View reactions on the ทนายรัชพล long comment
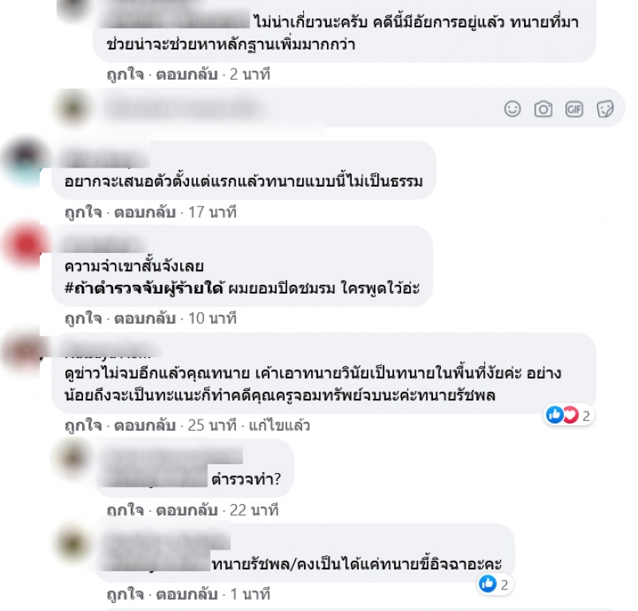This screenshot has width=638, height=611. pos(569,416)
